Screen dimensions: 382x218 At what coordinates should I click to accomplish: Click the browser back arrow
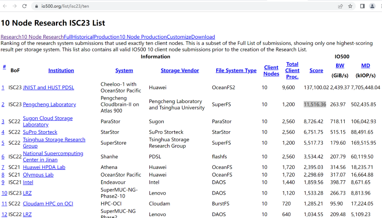pos(5,6)
